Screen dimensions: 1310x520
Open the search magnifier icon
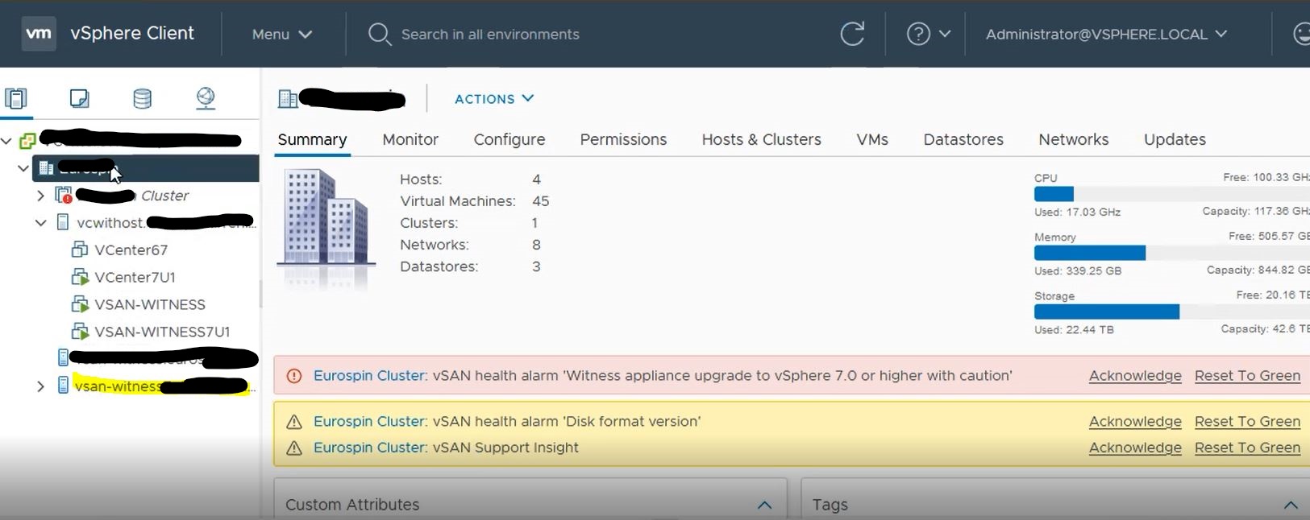[379, 34]
